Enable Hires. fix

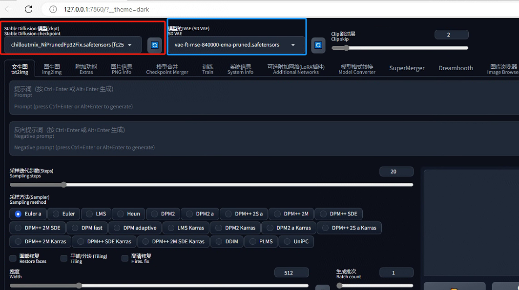[125, 258]
